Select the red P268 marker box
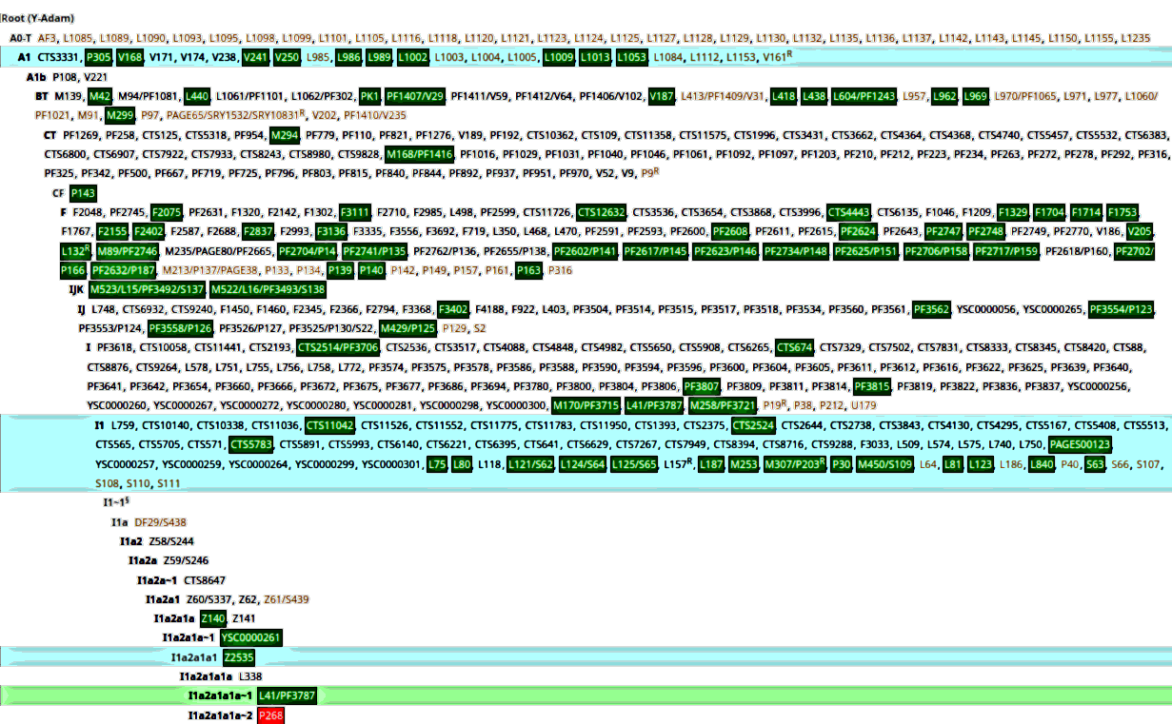Viewport: 1172px width, 724px height. pyautogui.click(x=271, y=715)
